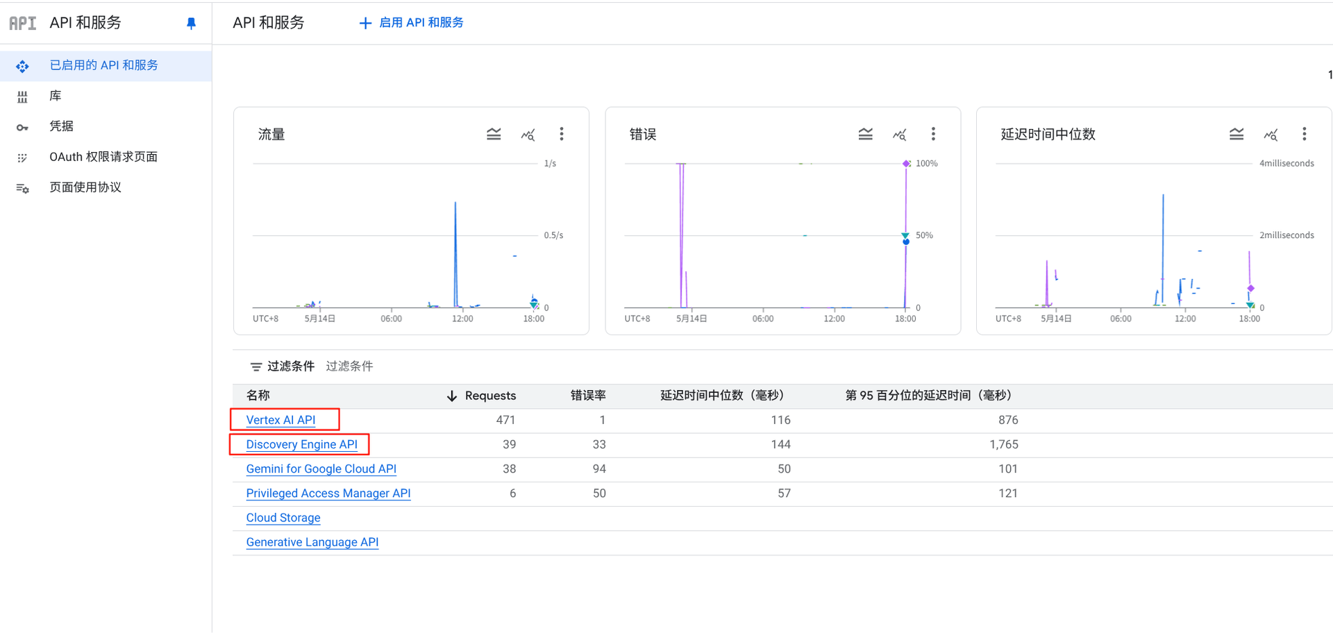
Task: Click the 流量 chart title
Action: tap(271, 135)
